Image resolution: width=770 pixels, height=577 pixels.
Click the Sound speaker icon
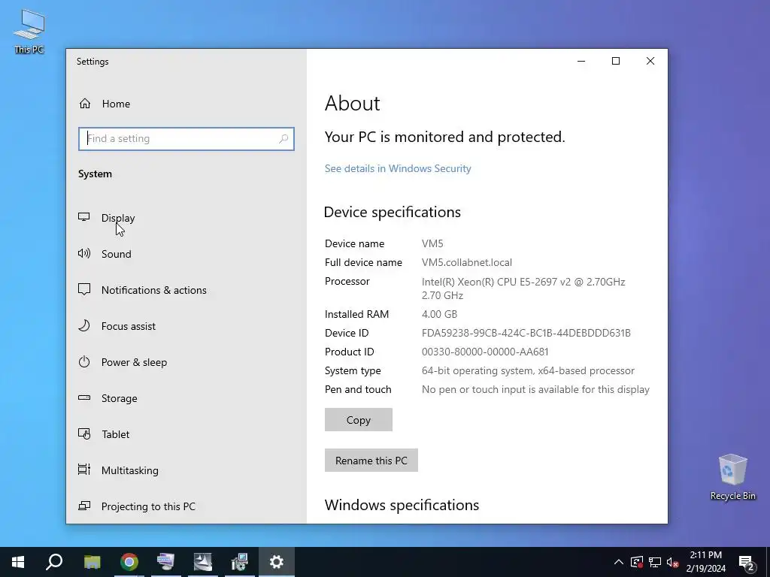coord(84,253)
